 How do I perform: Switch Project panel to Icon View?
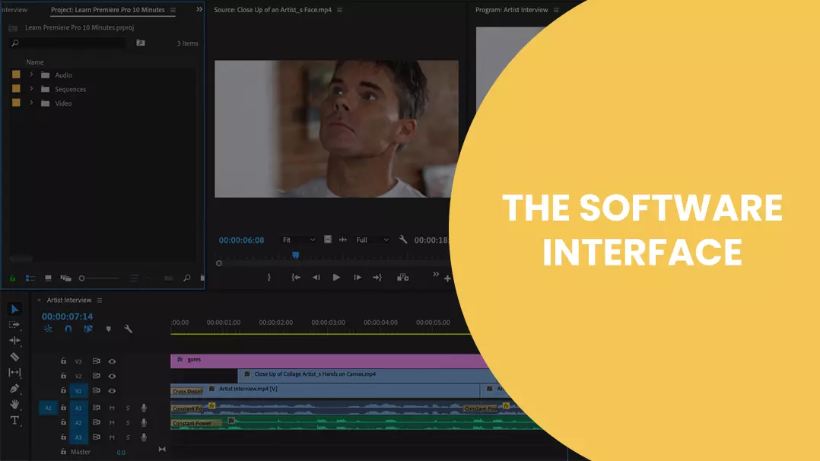48,278
